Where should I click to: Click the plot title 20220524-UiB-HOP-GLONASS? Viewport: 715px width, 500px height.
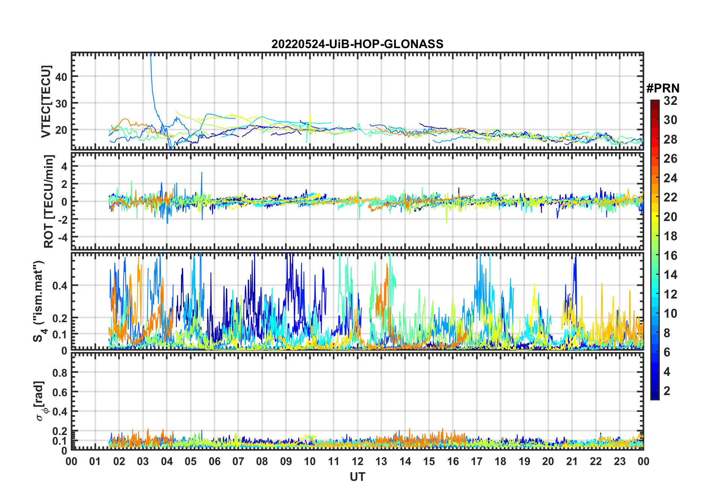coord(357,44)
